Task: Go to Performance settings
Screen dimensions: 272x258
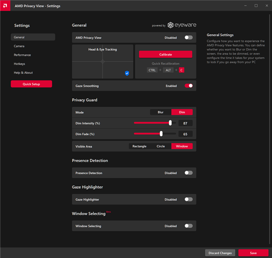Action: pyautogui.click(x=23, y=55)
